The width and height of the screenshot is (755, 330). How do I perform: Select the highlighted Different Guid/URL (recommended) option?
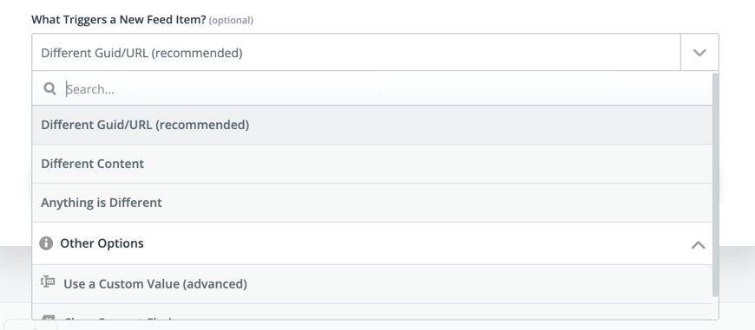tap(371, 125)
